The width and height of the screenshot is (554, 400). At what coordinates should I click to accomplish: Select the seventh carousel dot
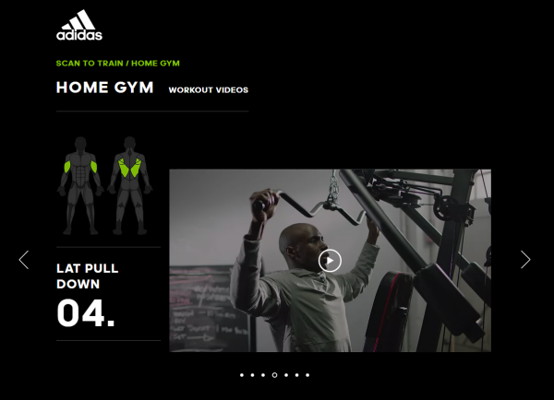click(307, 375)
